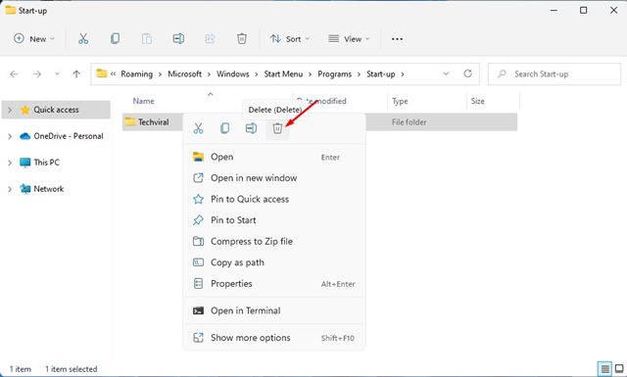Click the File folder type cell
Viewport: 627px width, 377px height.
click(410, 122)
